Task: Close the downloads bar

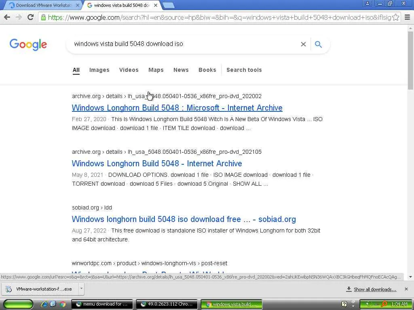Action: point(406,289)
